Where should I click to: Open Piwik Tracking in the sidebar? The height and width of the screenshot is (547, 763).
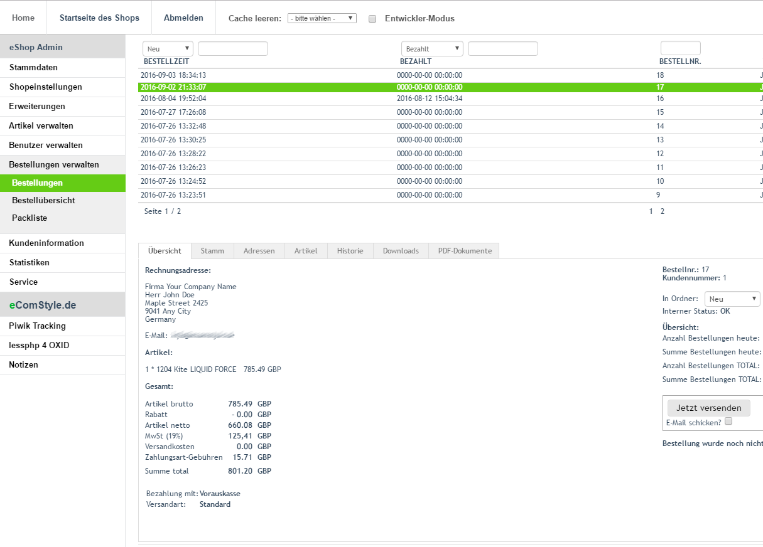(x=63, y=326)
